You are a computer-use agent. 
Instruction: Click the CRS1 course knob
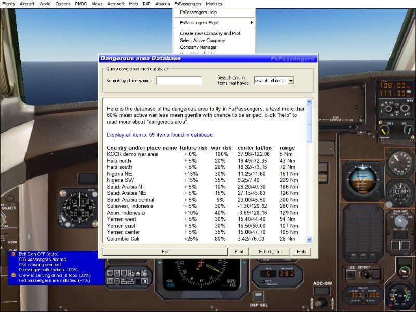[384, 130]
